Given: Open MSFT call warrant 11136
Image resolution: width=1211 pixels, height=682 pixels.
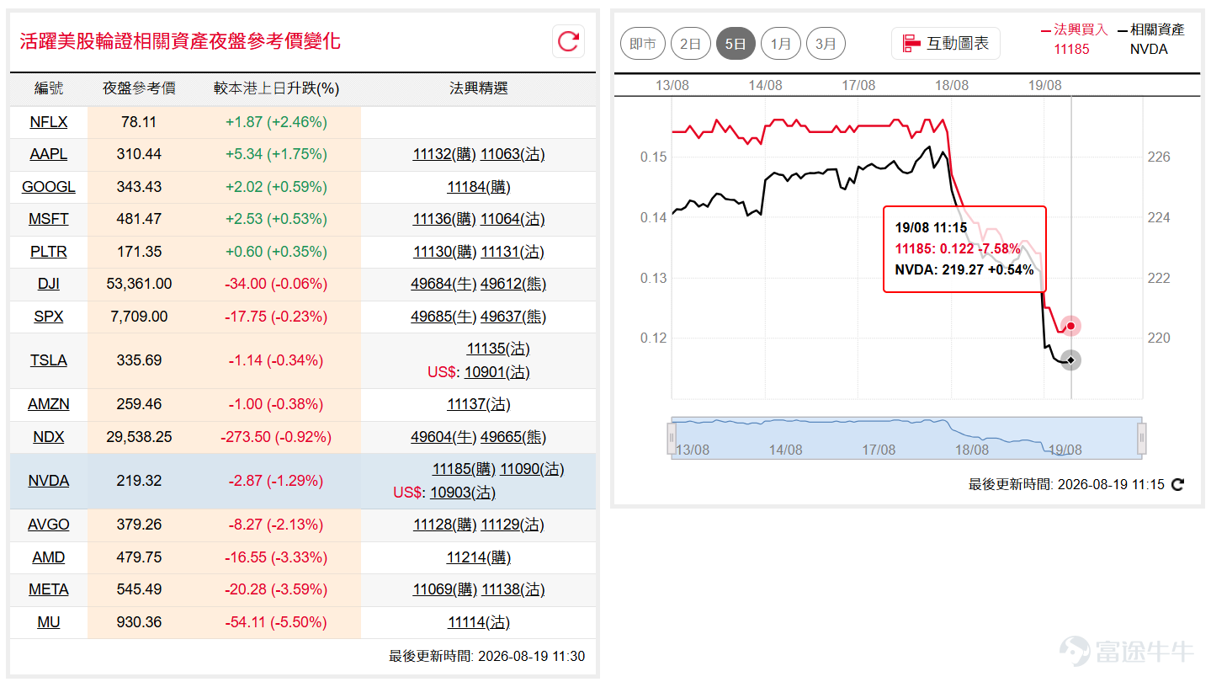Looking at the screenshot, I should tap(444, 219).
